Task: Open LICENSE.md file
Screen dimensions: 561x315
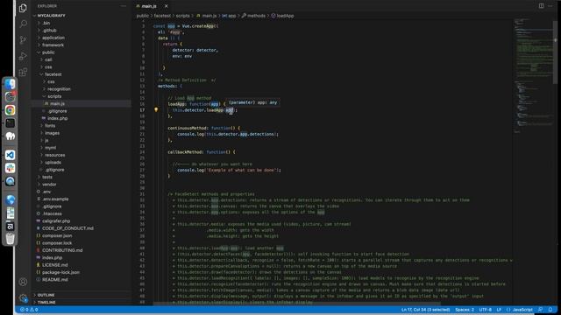Action: click(x=54, y=265)
